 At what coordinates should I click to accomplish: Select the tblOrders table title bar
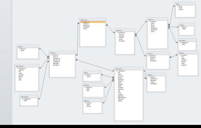click(62, 53)
